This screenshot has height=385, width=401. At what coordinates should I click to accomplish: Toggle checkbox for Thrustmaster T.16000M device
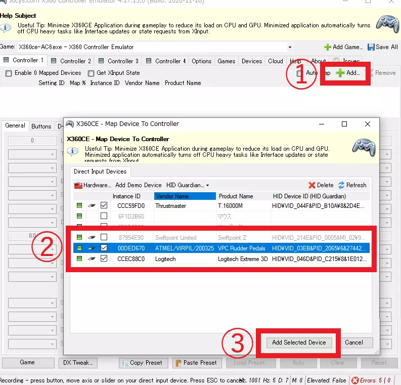[104, 205]
